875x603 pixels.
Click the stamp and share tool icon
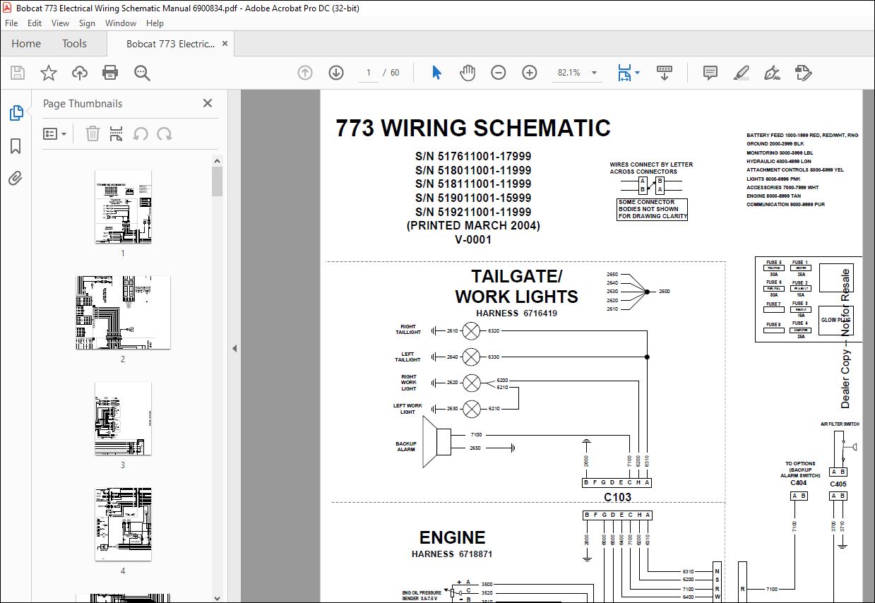point(802,73)
